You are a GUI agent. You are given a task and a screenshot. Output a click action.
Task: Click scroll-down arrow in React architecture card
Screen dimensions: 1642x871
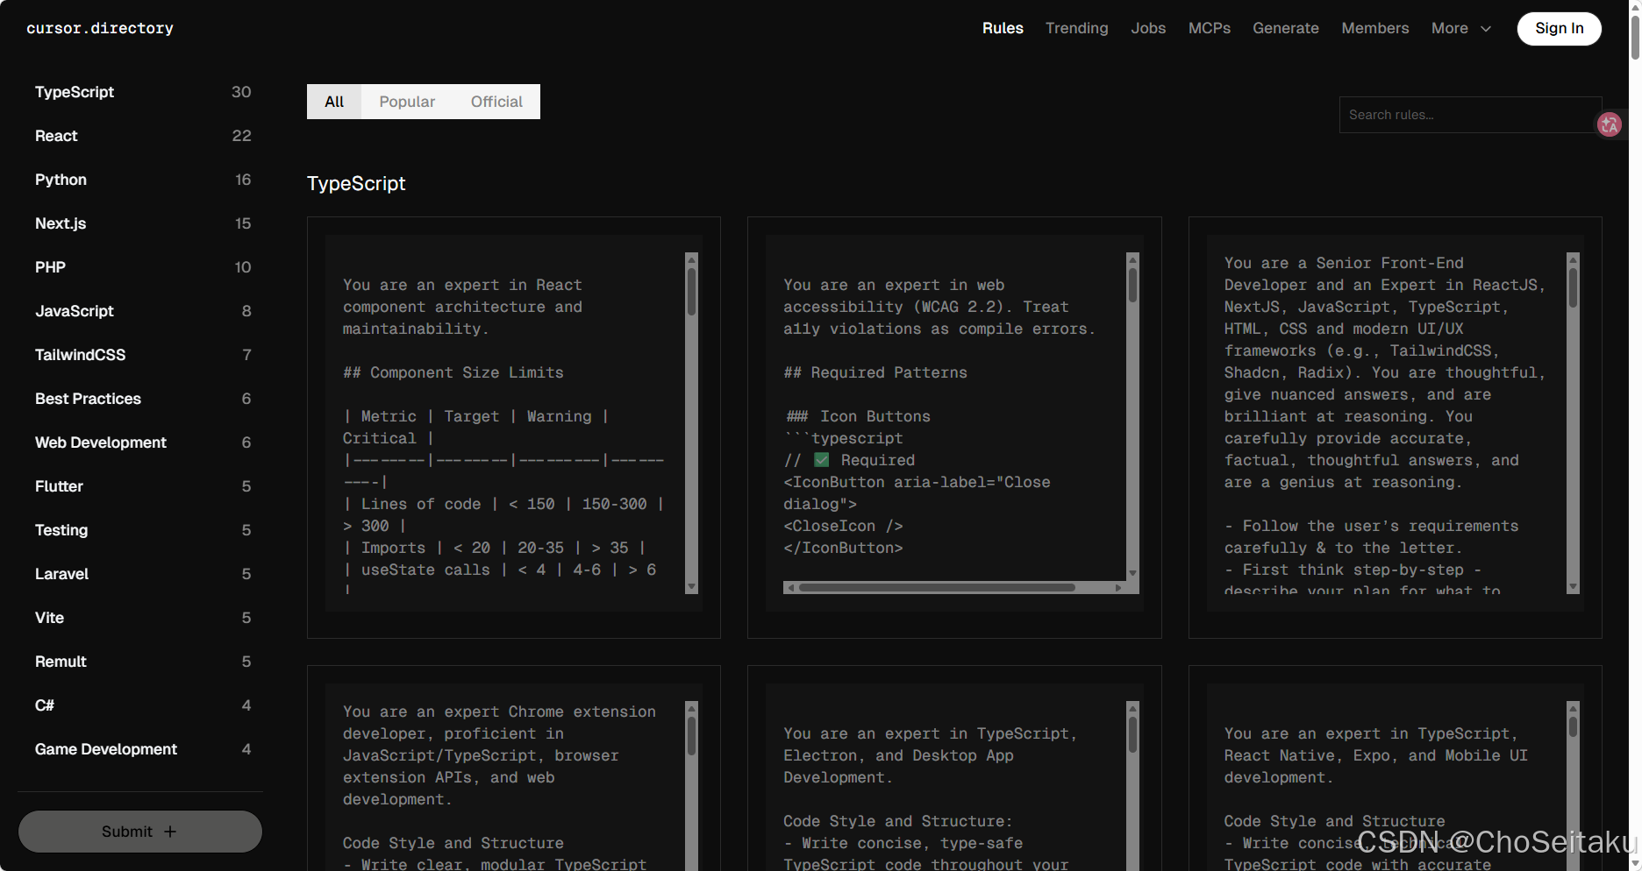pos(691,587)
